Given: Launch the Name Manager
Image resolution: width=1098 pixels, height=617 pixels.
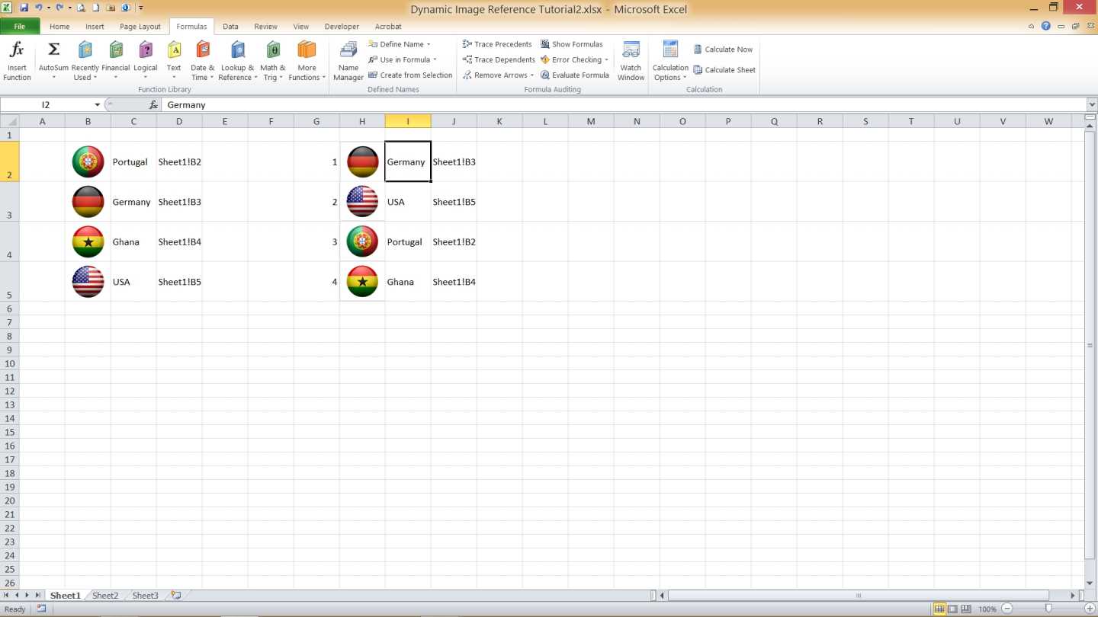Looking at the screenshot, I should click(x=348, y=61).
